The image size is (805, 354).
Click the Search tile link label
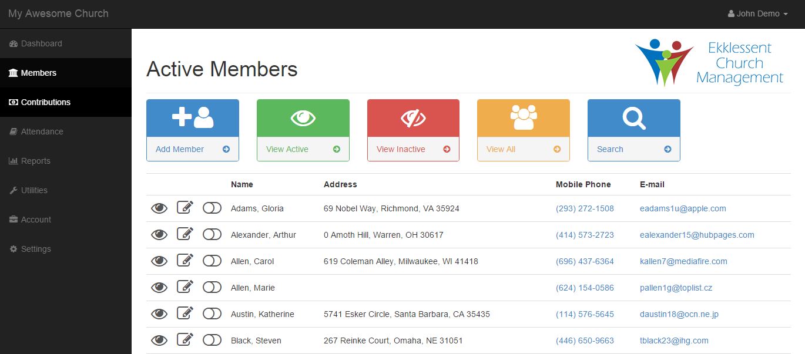(610, 149)
